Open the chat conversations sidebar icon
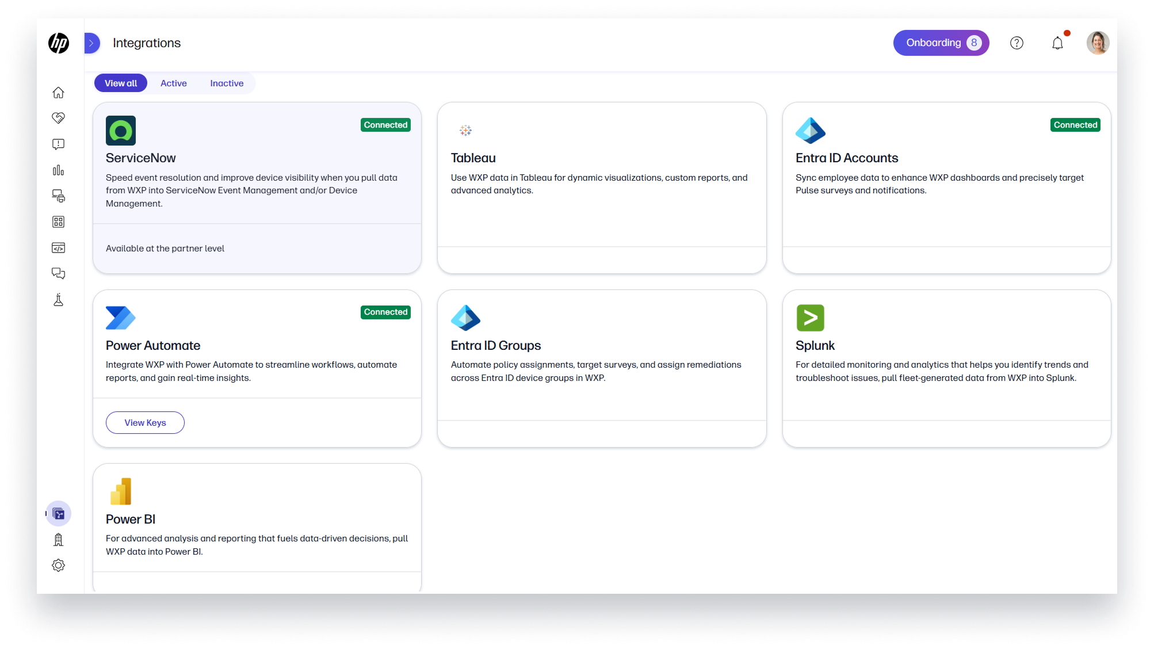1154x649 pixels. point(58,274)
